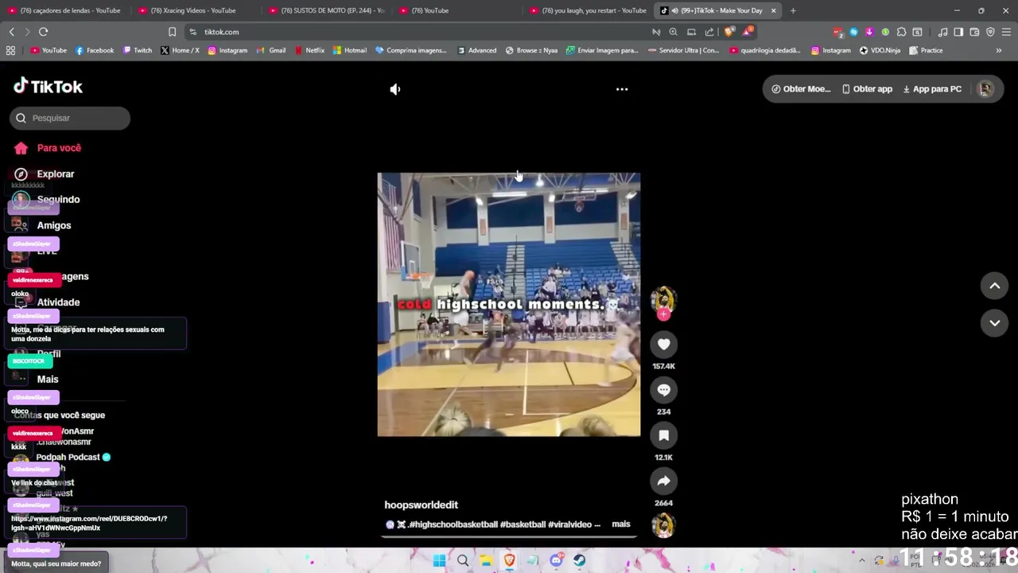The height and width of the screenshot is (573, 1018).
Task: Open a new browser tab
Action: tap(793, 10)
